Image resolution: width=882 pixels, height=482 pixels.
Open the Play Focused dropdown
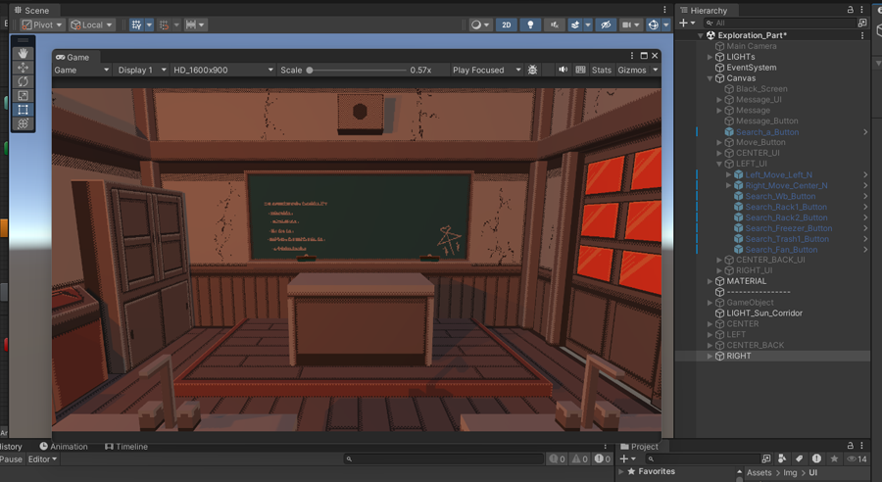point(485,71)
